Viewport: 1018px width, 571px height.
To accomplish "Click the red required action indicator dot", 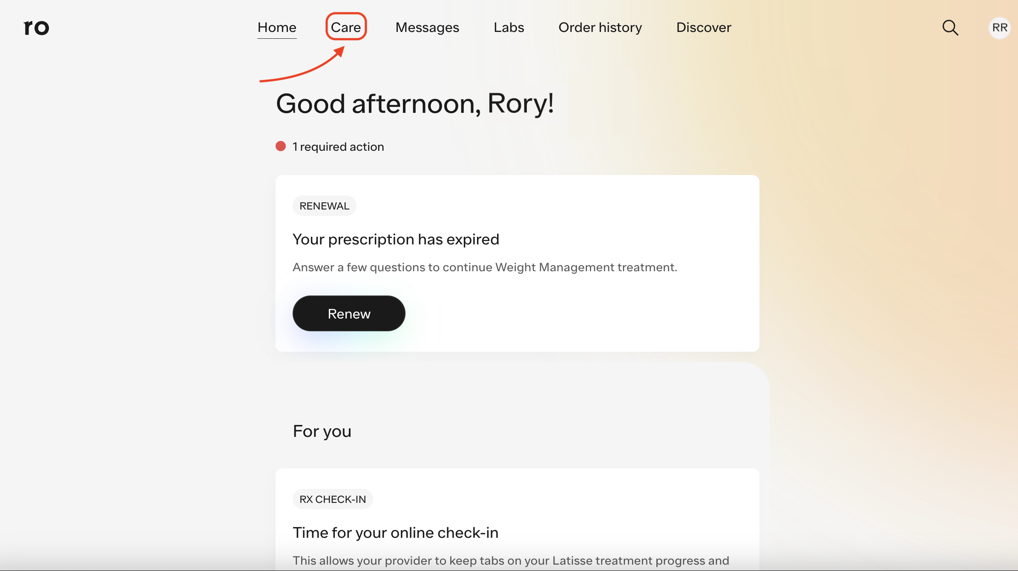I will (x=281, y=146).
